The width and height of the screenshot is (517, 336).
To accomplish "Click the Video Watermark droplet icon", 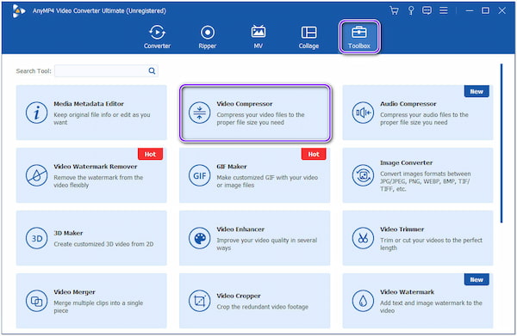I will (363, 301).
